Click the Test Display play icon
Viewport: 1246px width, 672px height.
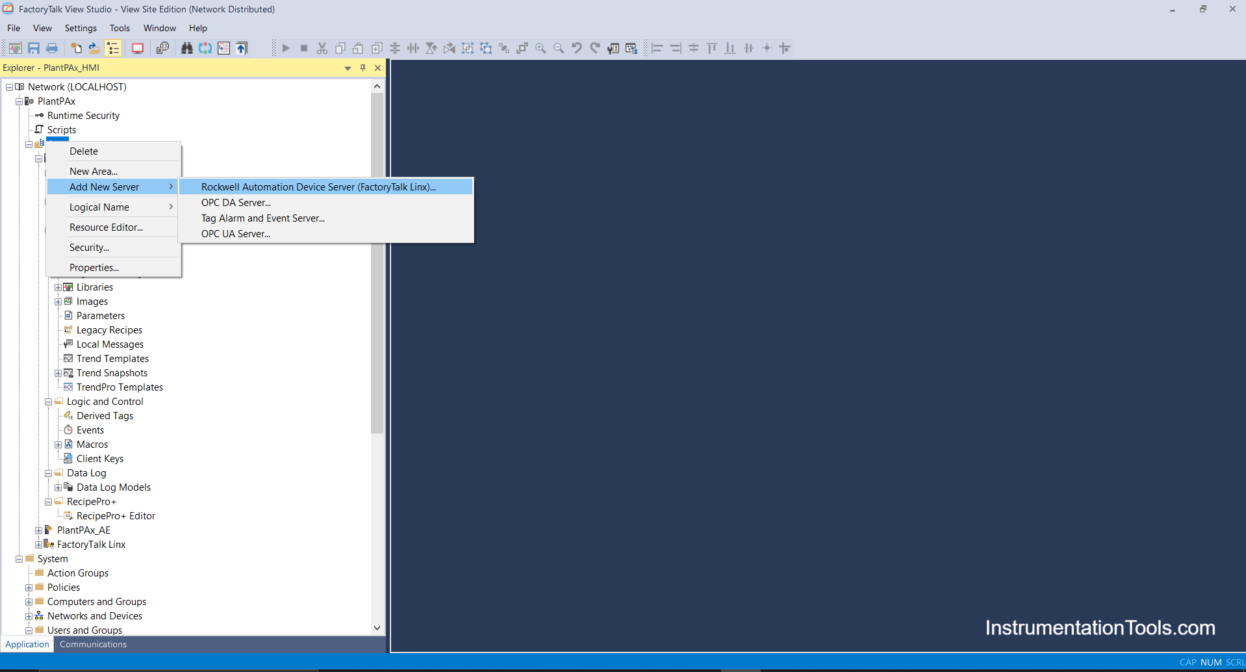pos(286,48)
